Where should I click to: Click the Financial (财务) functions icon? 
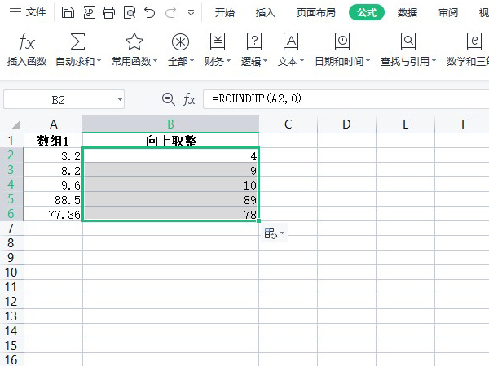218,42
